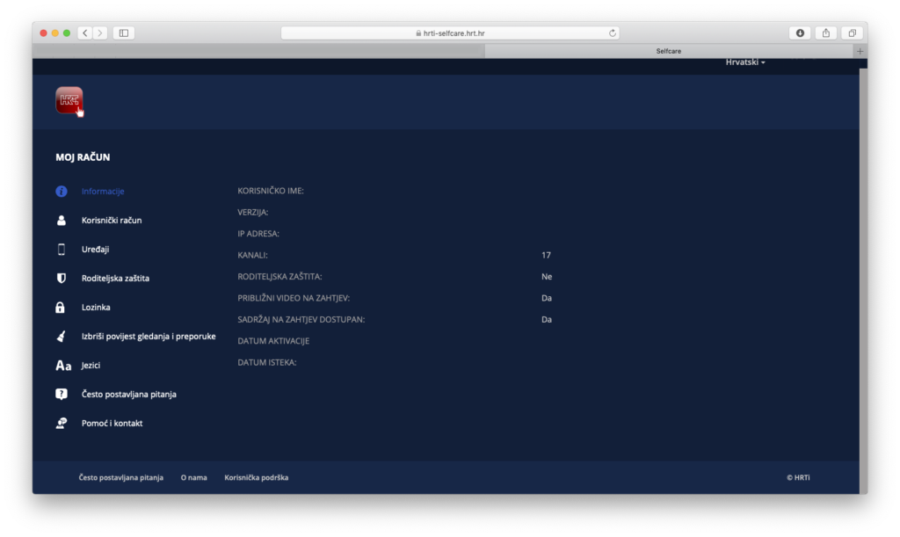
Task: Toggle the Safari sidebar button
Action: pos(124,33)
